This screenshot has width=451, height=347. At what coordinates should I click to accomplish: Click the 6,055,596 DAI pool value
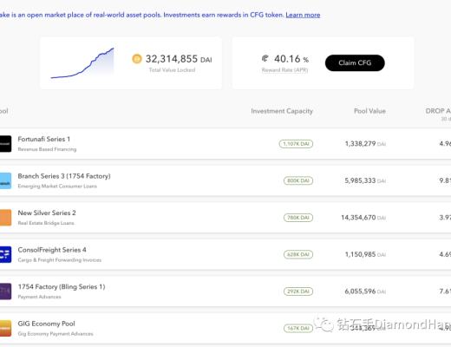pyautogui.click(x=365, y=291)
